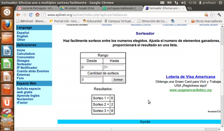The width and height of the screenshot is (224, 131).
Task: Open the Cronometro application link
Action: 26,57
